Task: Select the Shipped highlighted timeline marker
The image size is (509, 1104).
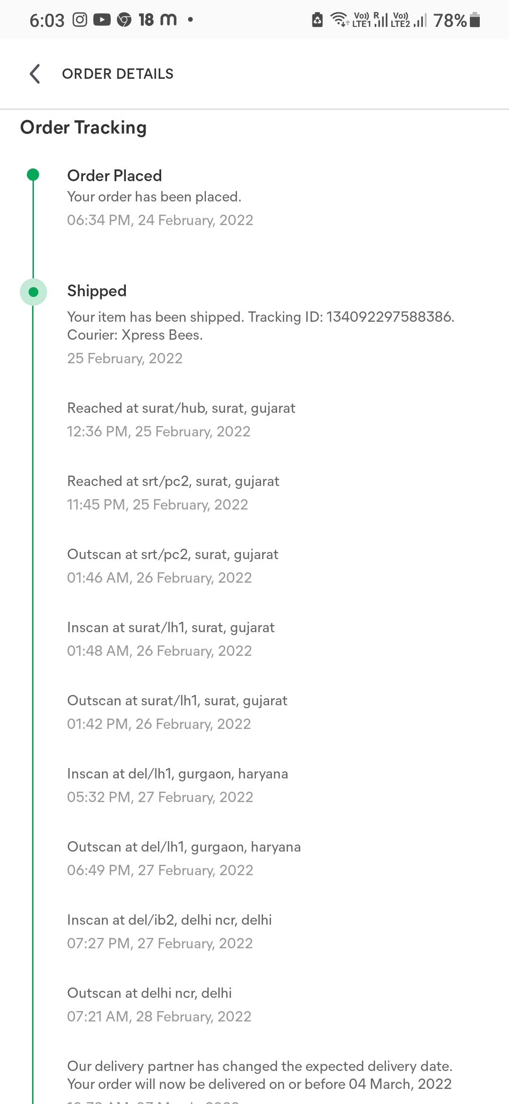Action: [33, 292]
